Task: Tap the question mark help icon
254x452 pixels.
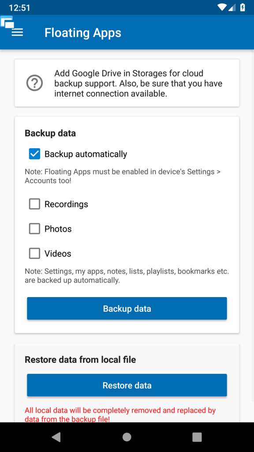Action: pos(34,83)
